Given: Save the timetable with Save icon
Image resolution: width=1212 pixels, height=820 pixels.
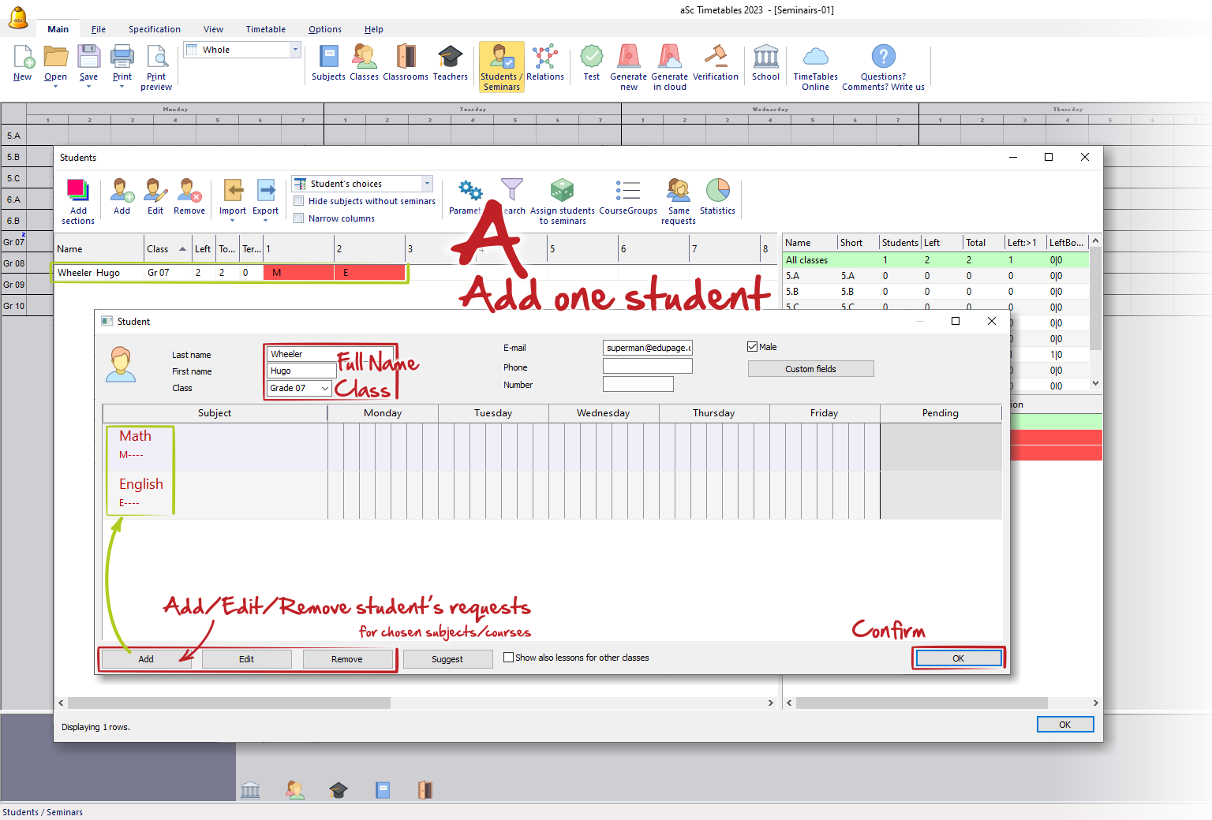Looking at the screenshot, I should click(x=88, y=63).
